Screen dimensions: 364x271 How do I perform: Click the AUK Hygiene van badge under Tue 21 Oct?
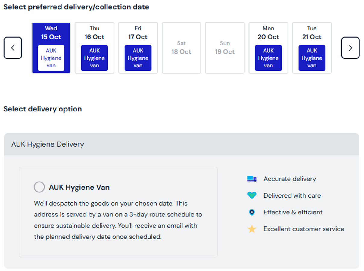(x=312, y=58)
